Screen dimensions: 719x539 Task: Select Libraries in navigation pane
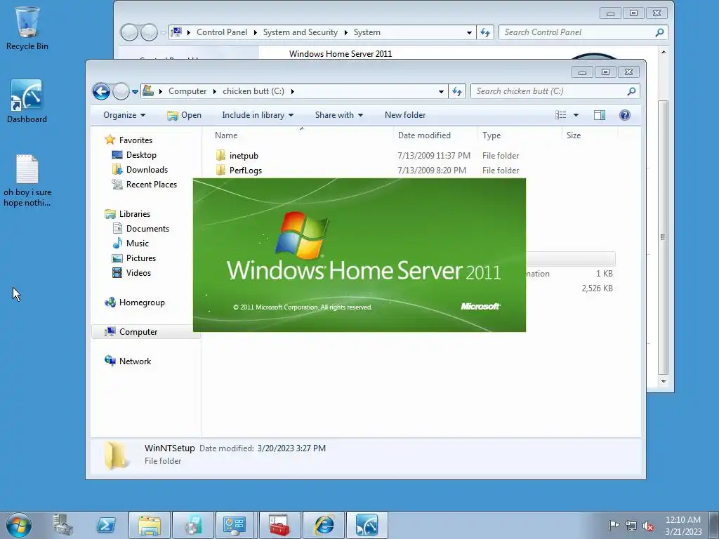(x=134, y=213)
